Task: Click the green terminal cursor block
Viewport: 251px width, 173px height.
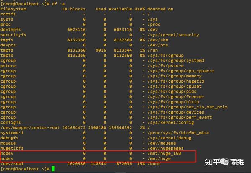Action: click(53, 169)
